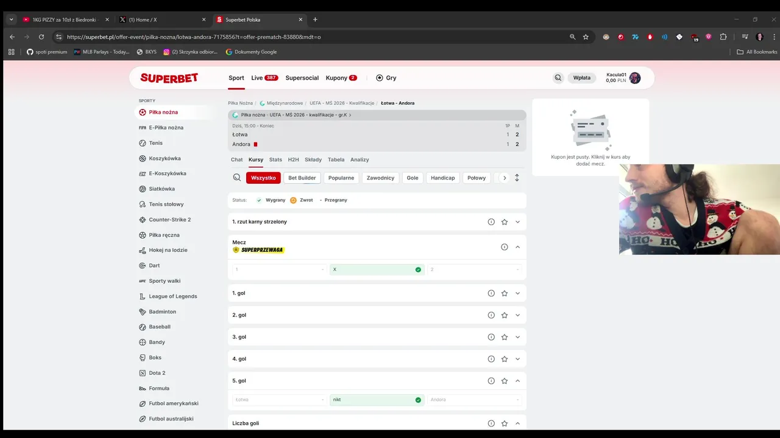Open Koszykówka sport in sidebar
This screenshot has width=780, height=438.
[160, 158]
